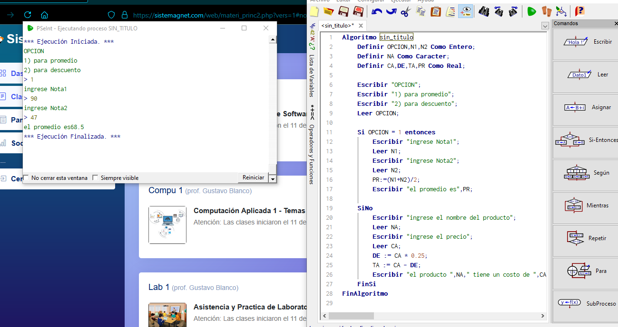Click the Save As red floppy icon

click(358, 11)
